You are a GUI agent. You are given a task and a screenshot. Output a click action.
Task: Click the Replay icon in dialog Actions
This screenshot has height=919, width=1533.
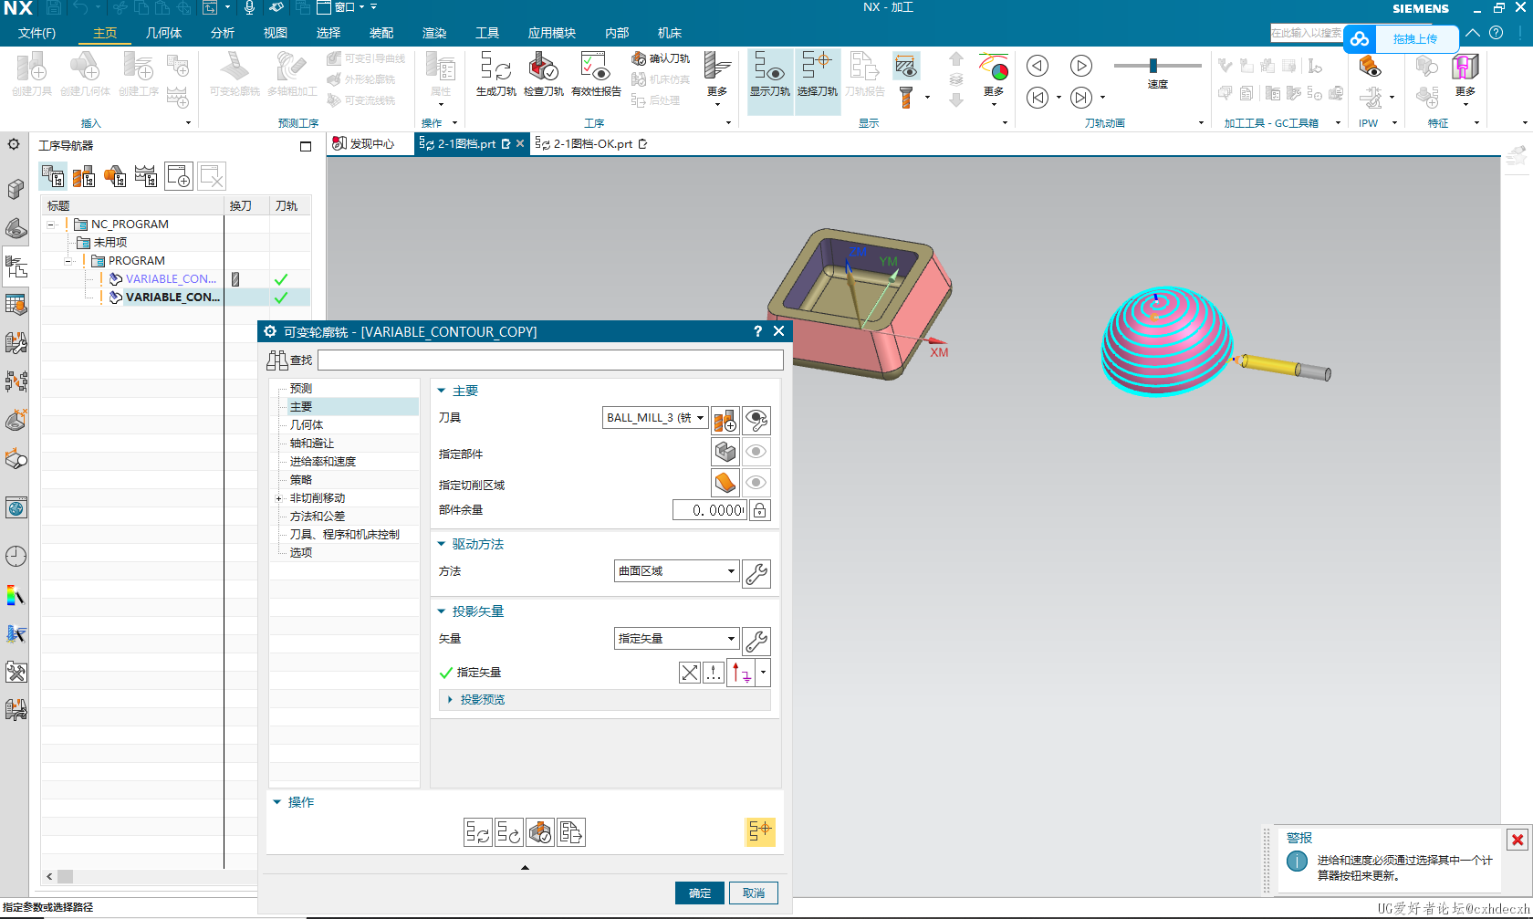[x=509, y=832]
